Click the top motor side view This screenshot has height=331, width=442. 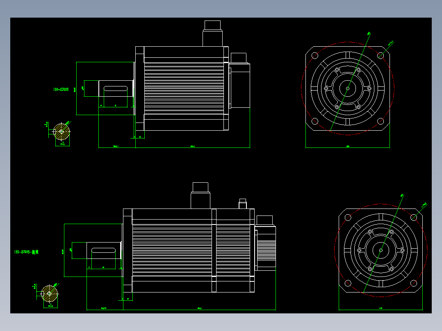point(180,88)
